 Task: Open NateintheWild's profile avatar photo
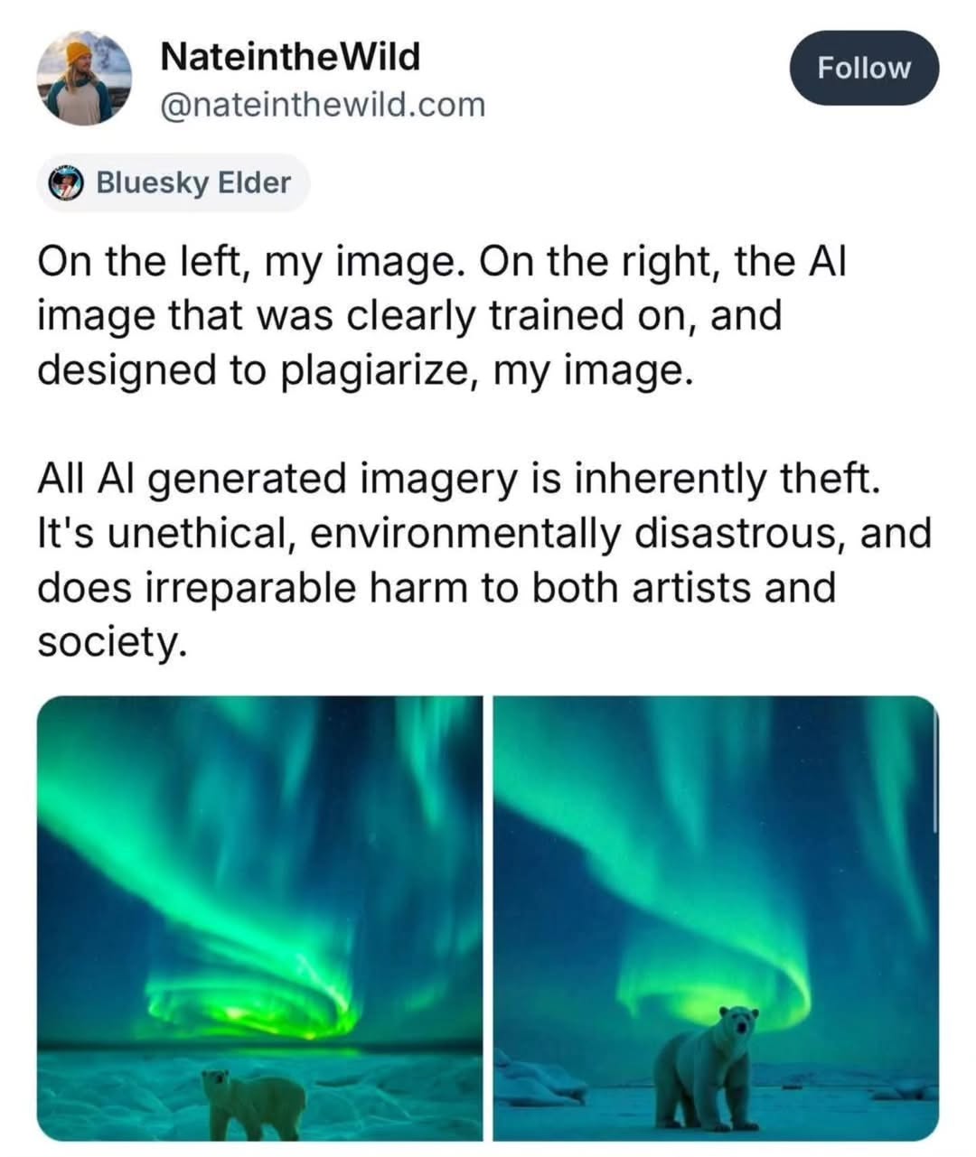(x=83, y=78)
